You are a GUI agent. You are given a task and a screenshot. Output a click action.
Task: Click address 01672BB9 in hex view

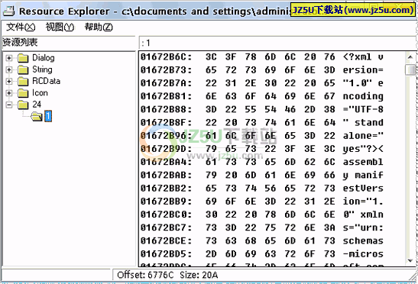pyautogui.click(x=166, y=202)
